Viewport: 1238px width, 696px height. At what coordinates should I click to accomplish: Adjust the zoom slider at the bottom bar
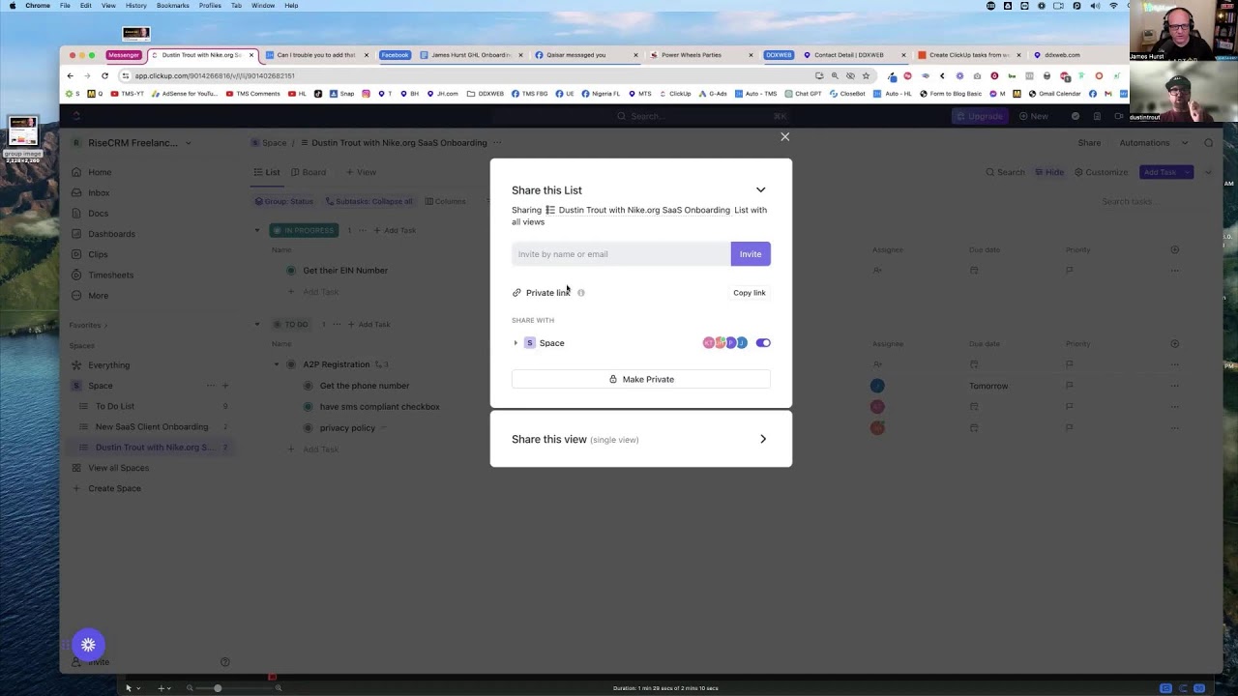(x=218, y=687)
